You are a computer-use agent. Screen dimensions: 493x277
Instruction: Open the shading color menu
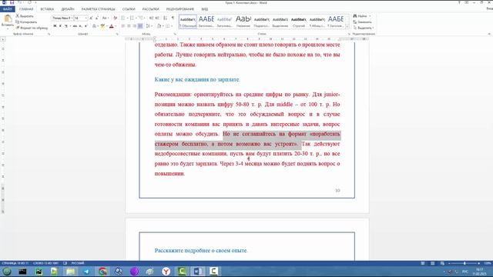pyautogui.click(x=159, y=26)
